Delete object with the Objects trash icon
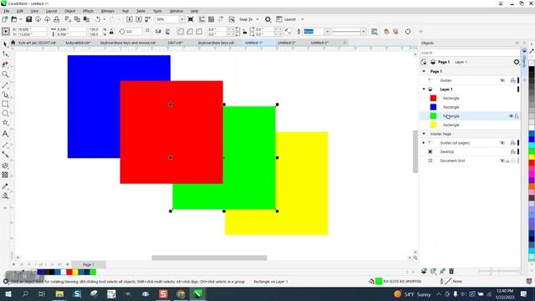This screenshot has height=301, width=535. pos(451,271)
